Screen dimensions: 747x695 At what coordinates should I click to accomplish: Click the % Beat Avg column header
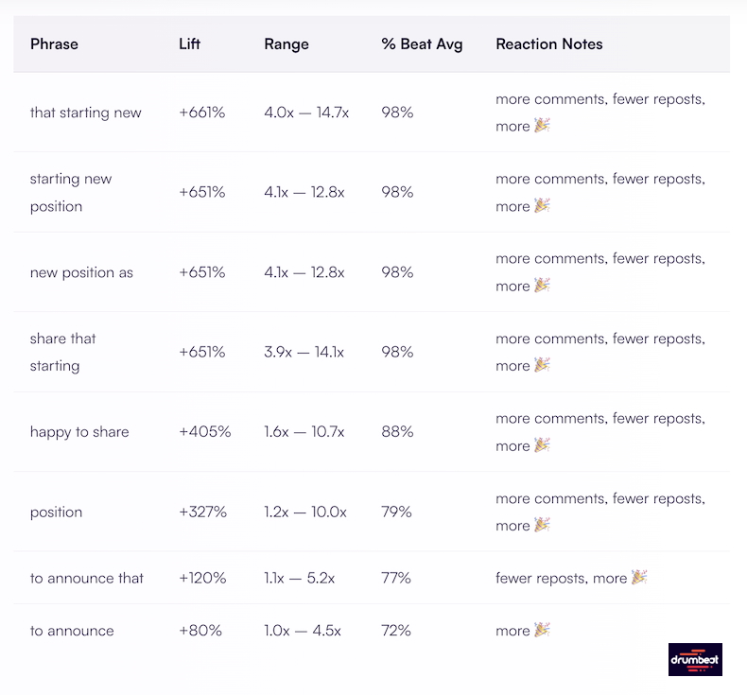pos(422,43)
